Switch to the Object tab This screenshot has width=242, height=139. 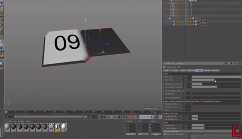[x=183, y=70]
